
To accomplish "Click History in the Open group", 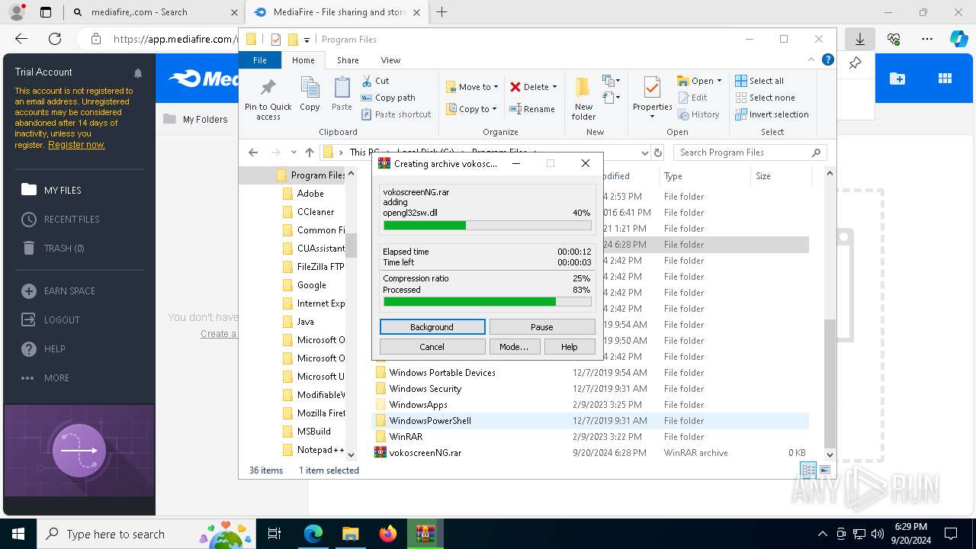I will click(x=698, y=114).
